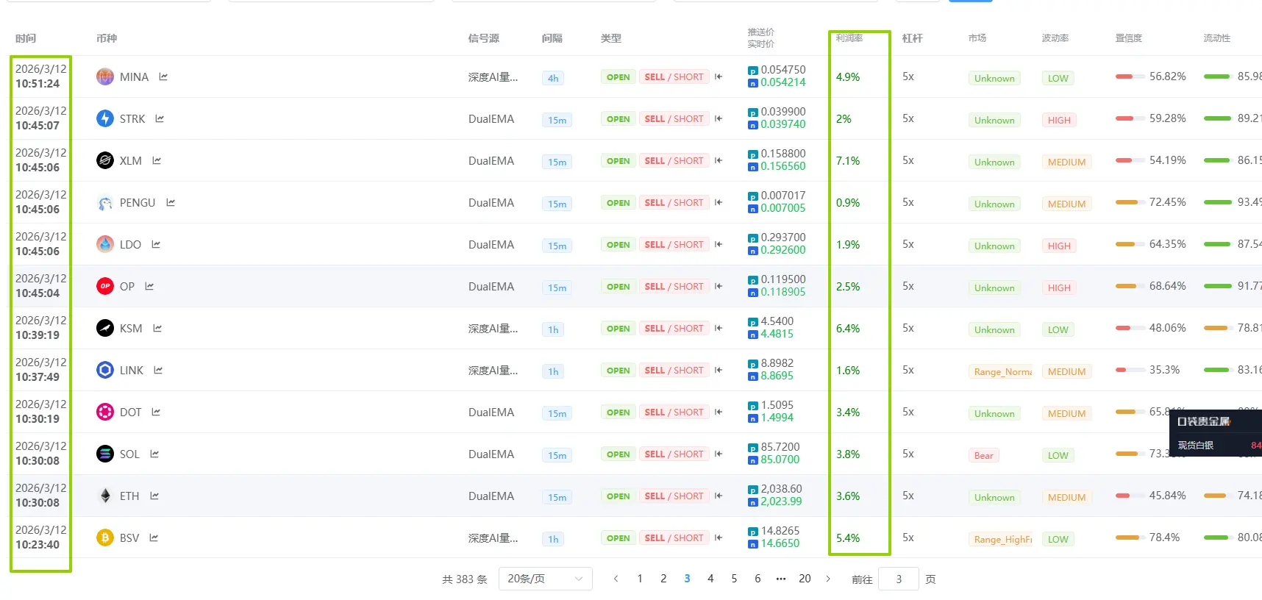Click the arrow icon after KSM SELL/SHORT
Screen dimensions: 1262x600
click(719, 328)
